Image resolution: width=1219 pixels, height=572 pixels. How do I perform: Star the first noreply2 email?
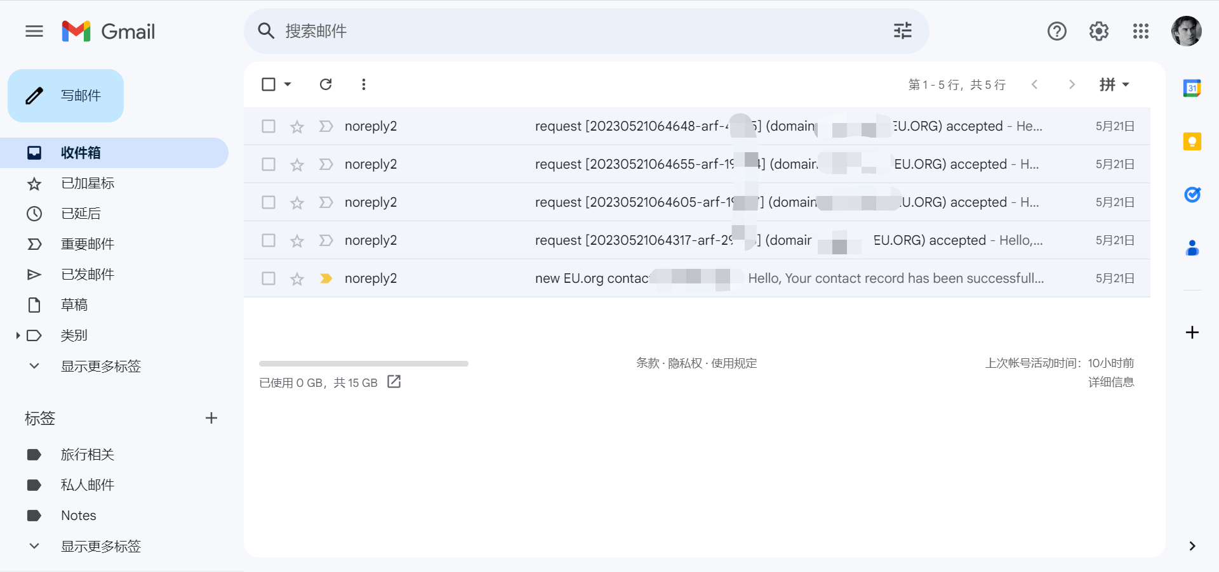pyautogui.click(x=297, y=127)
